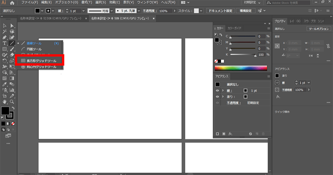This screenshot has width=333, height=175.
Task: Select the Eyedropper tool
Action: pyautogui.click(x=4, y=84)
